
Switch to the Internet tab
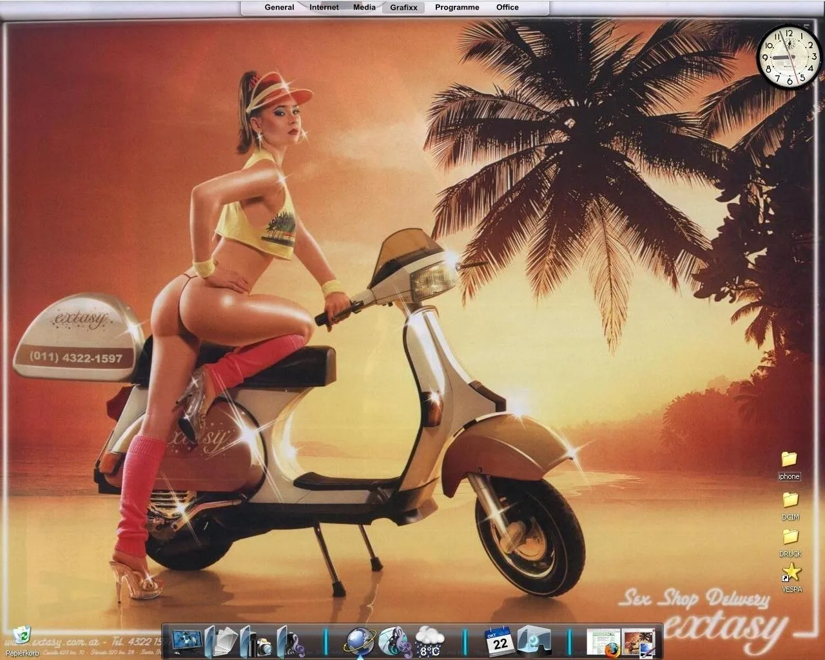click(324, 8)
